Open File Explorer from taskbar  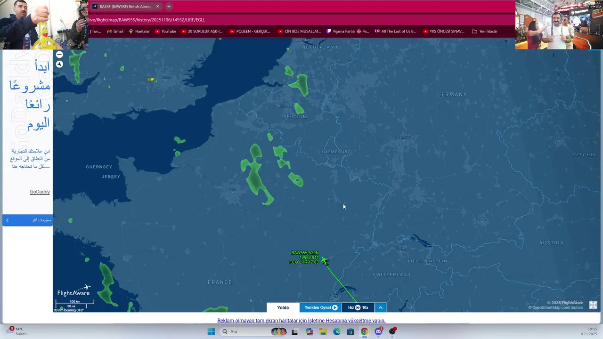click(323, 331)
